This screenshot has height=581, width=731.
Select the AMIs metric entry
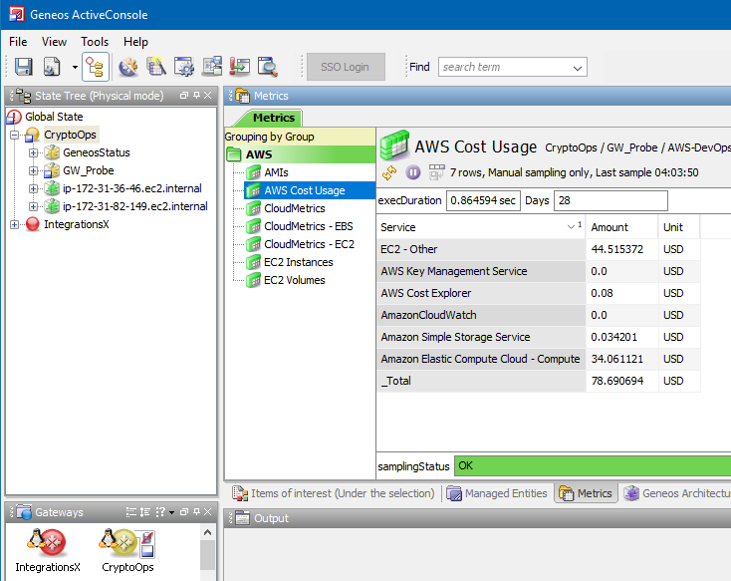tap(276, 172)
